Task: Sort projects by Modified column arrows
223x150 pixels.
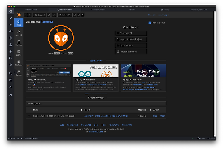Action: tap(151, 110)
